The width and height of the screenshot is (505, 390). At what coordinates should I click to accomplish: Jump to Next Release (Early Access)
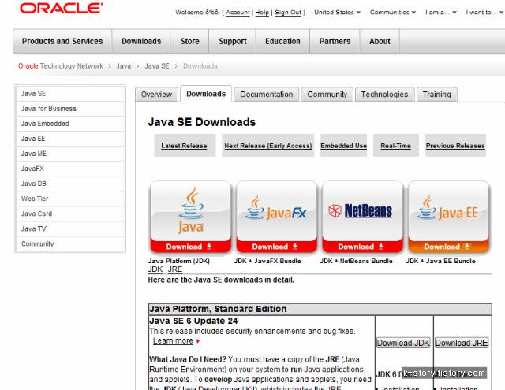click(x=268, y=146)
